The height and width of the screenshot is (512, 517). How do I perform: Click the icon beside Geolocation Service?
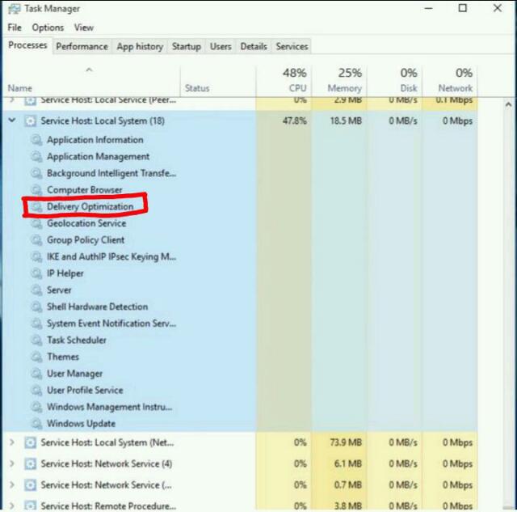[36, 223]
